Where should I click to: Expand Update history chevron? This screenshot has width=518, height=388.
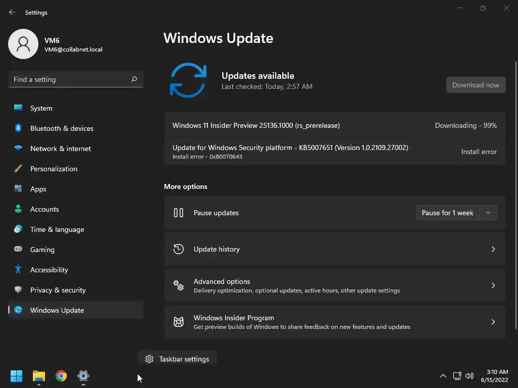(493, 249)
